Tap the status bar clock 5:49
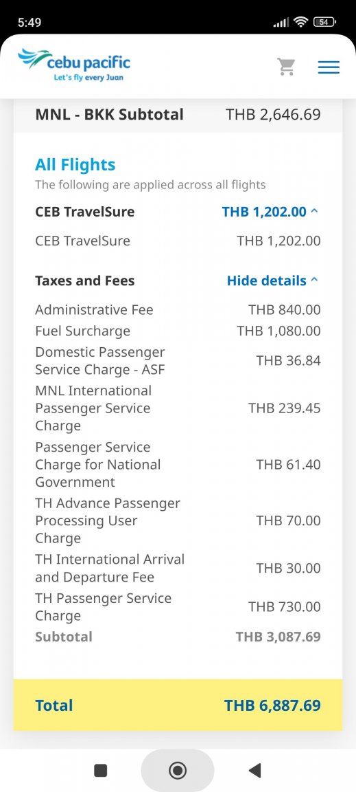The width and height of the screenshot is (356, 792). click(29, 22)
